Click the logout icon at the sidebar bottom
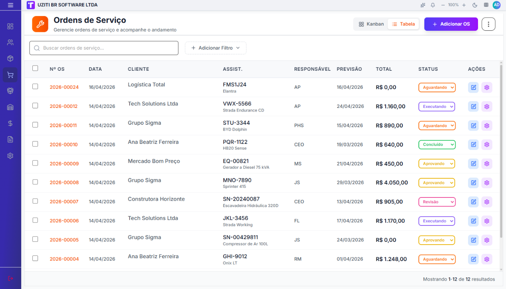 pos(10,278)
